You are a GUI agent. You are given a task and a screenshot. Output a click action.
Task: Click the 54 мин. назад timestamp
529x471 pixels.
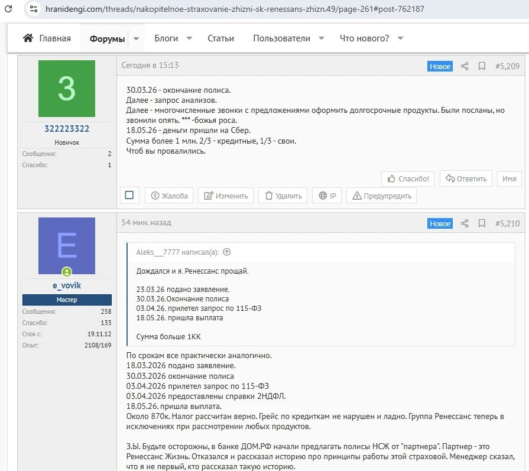pos(147,222)
